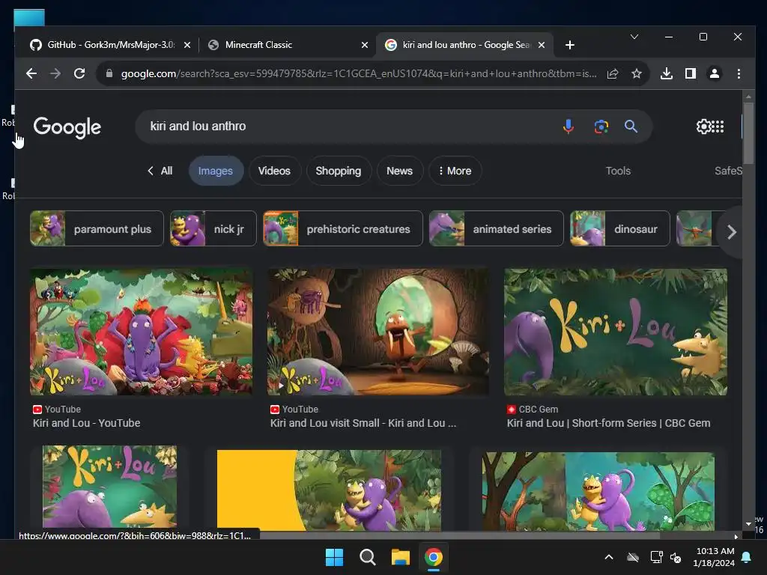Viewport: 767px width, 575px height.
Task: Select the Images filter chip
Action: (x=216, y=171)
